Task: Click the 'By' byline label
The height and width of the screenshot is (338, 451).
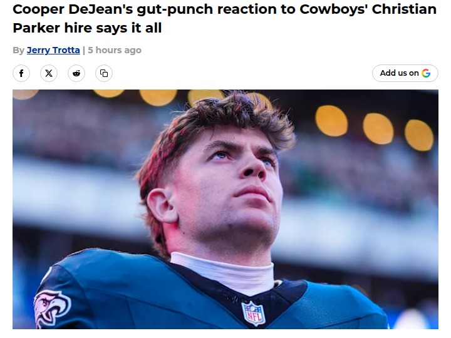Action: (18, 50)
